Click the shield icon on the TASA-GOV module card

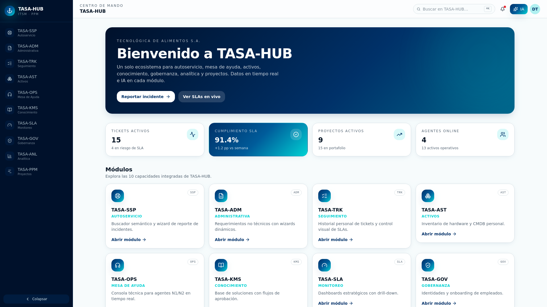tap(428, 265)
